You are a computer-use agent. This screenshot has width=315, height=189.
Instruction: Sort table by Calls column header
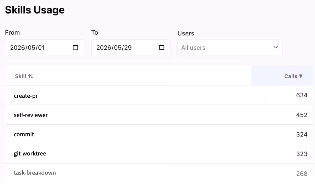tap(293, 76)
